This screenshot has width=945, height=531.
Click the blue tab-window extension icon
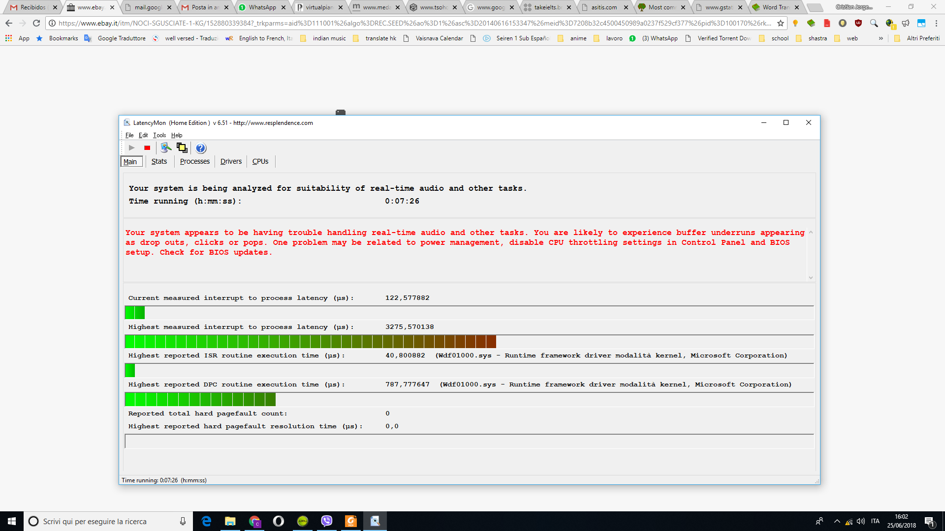pos(921,23)
